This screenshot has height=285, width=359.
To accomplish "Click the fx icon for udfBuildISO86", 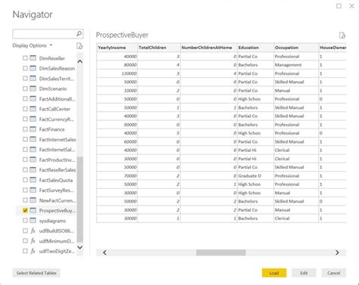I will (x=33, y=231).
